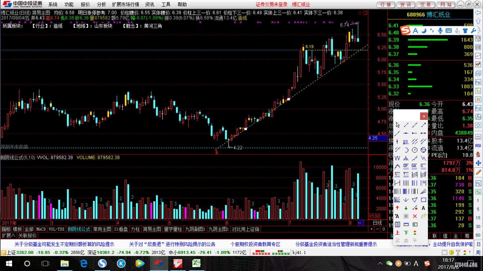Image resolution: width=483 pixels, height=271 pixels.
Task: Expand the 扩展 panel at bottom
Action: click(x=8, y=236)
